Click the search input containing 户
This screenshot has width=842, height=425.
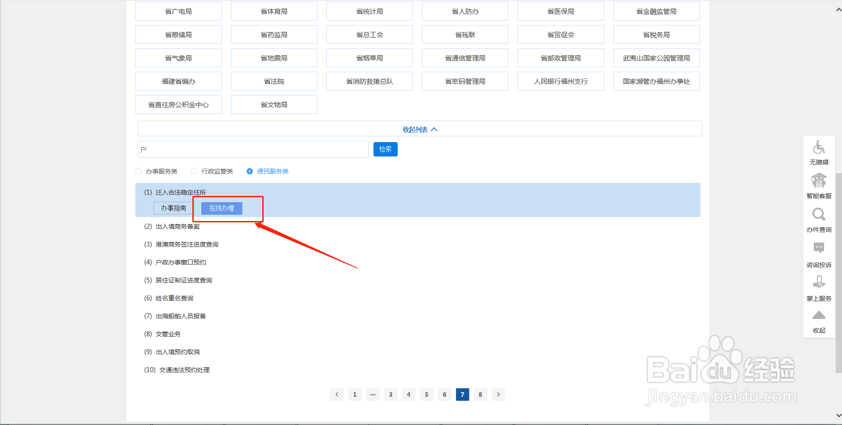point(253,149)
